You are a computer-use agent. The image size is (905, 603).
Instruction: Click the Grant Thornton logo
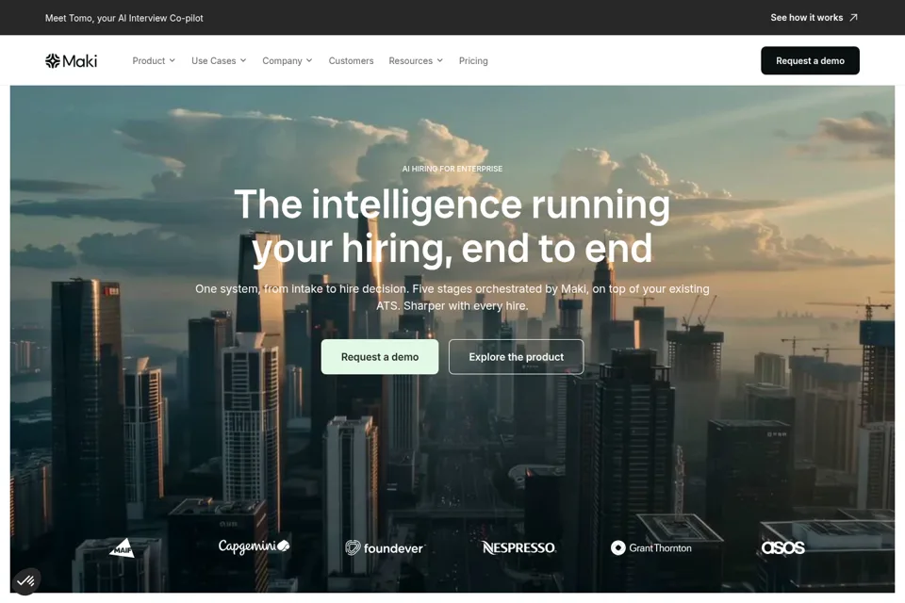[651, 547]
